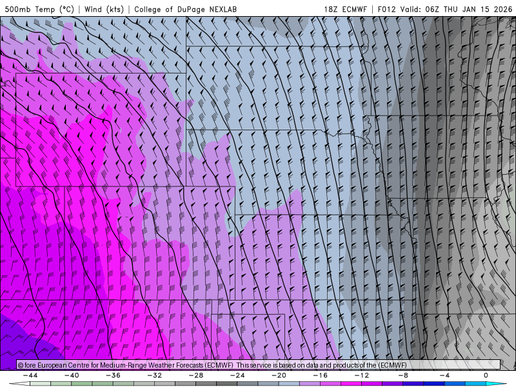The height and width of the screenshot is (387, 516).
Task: Click the "06Z THU JAN 15 2026" valid time
Action: coord(469,9)
